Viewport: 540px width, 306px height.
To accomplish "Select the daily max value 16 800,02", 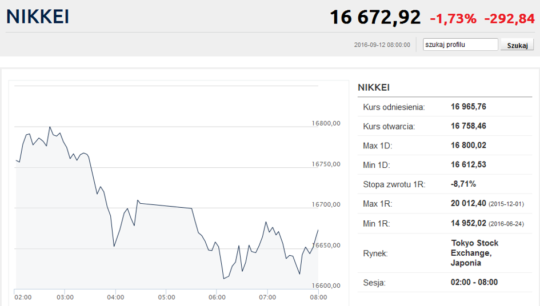I will (469, 145).
